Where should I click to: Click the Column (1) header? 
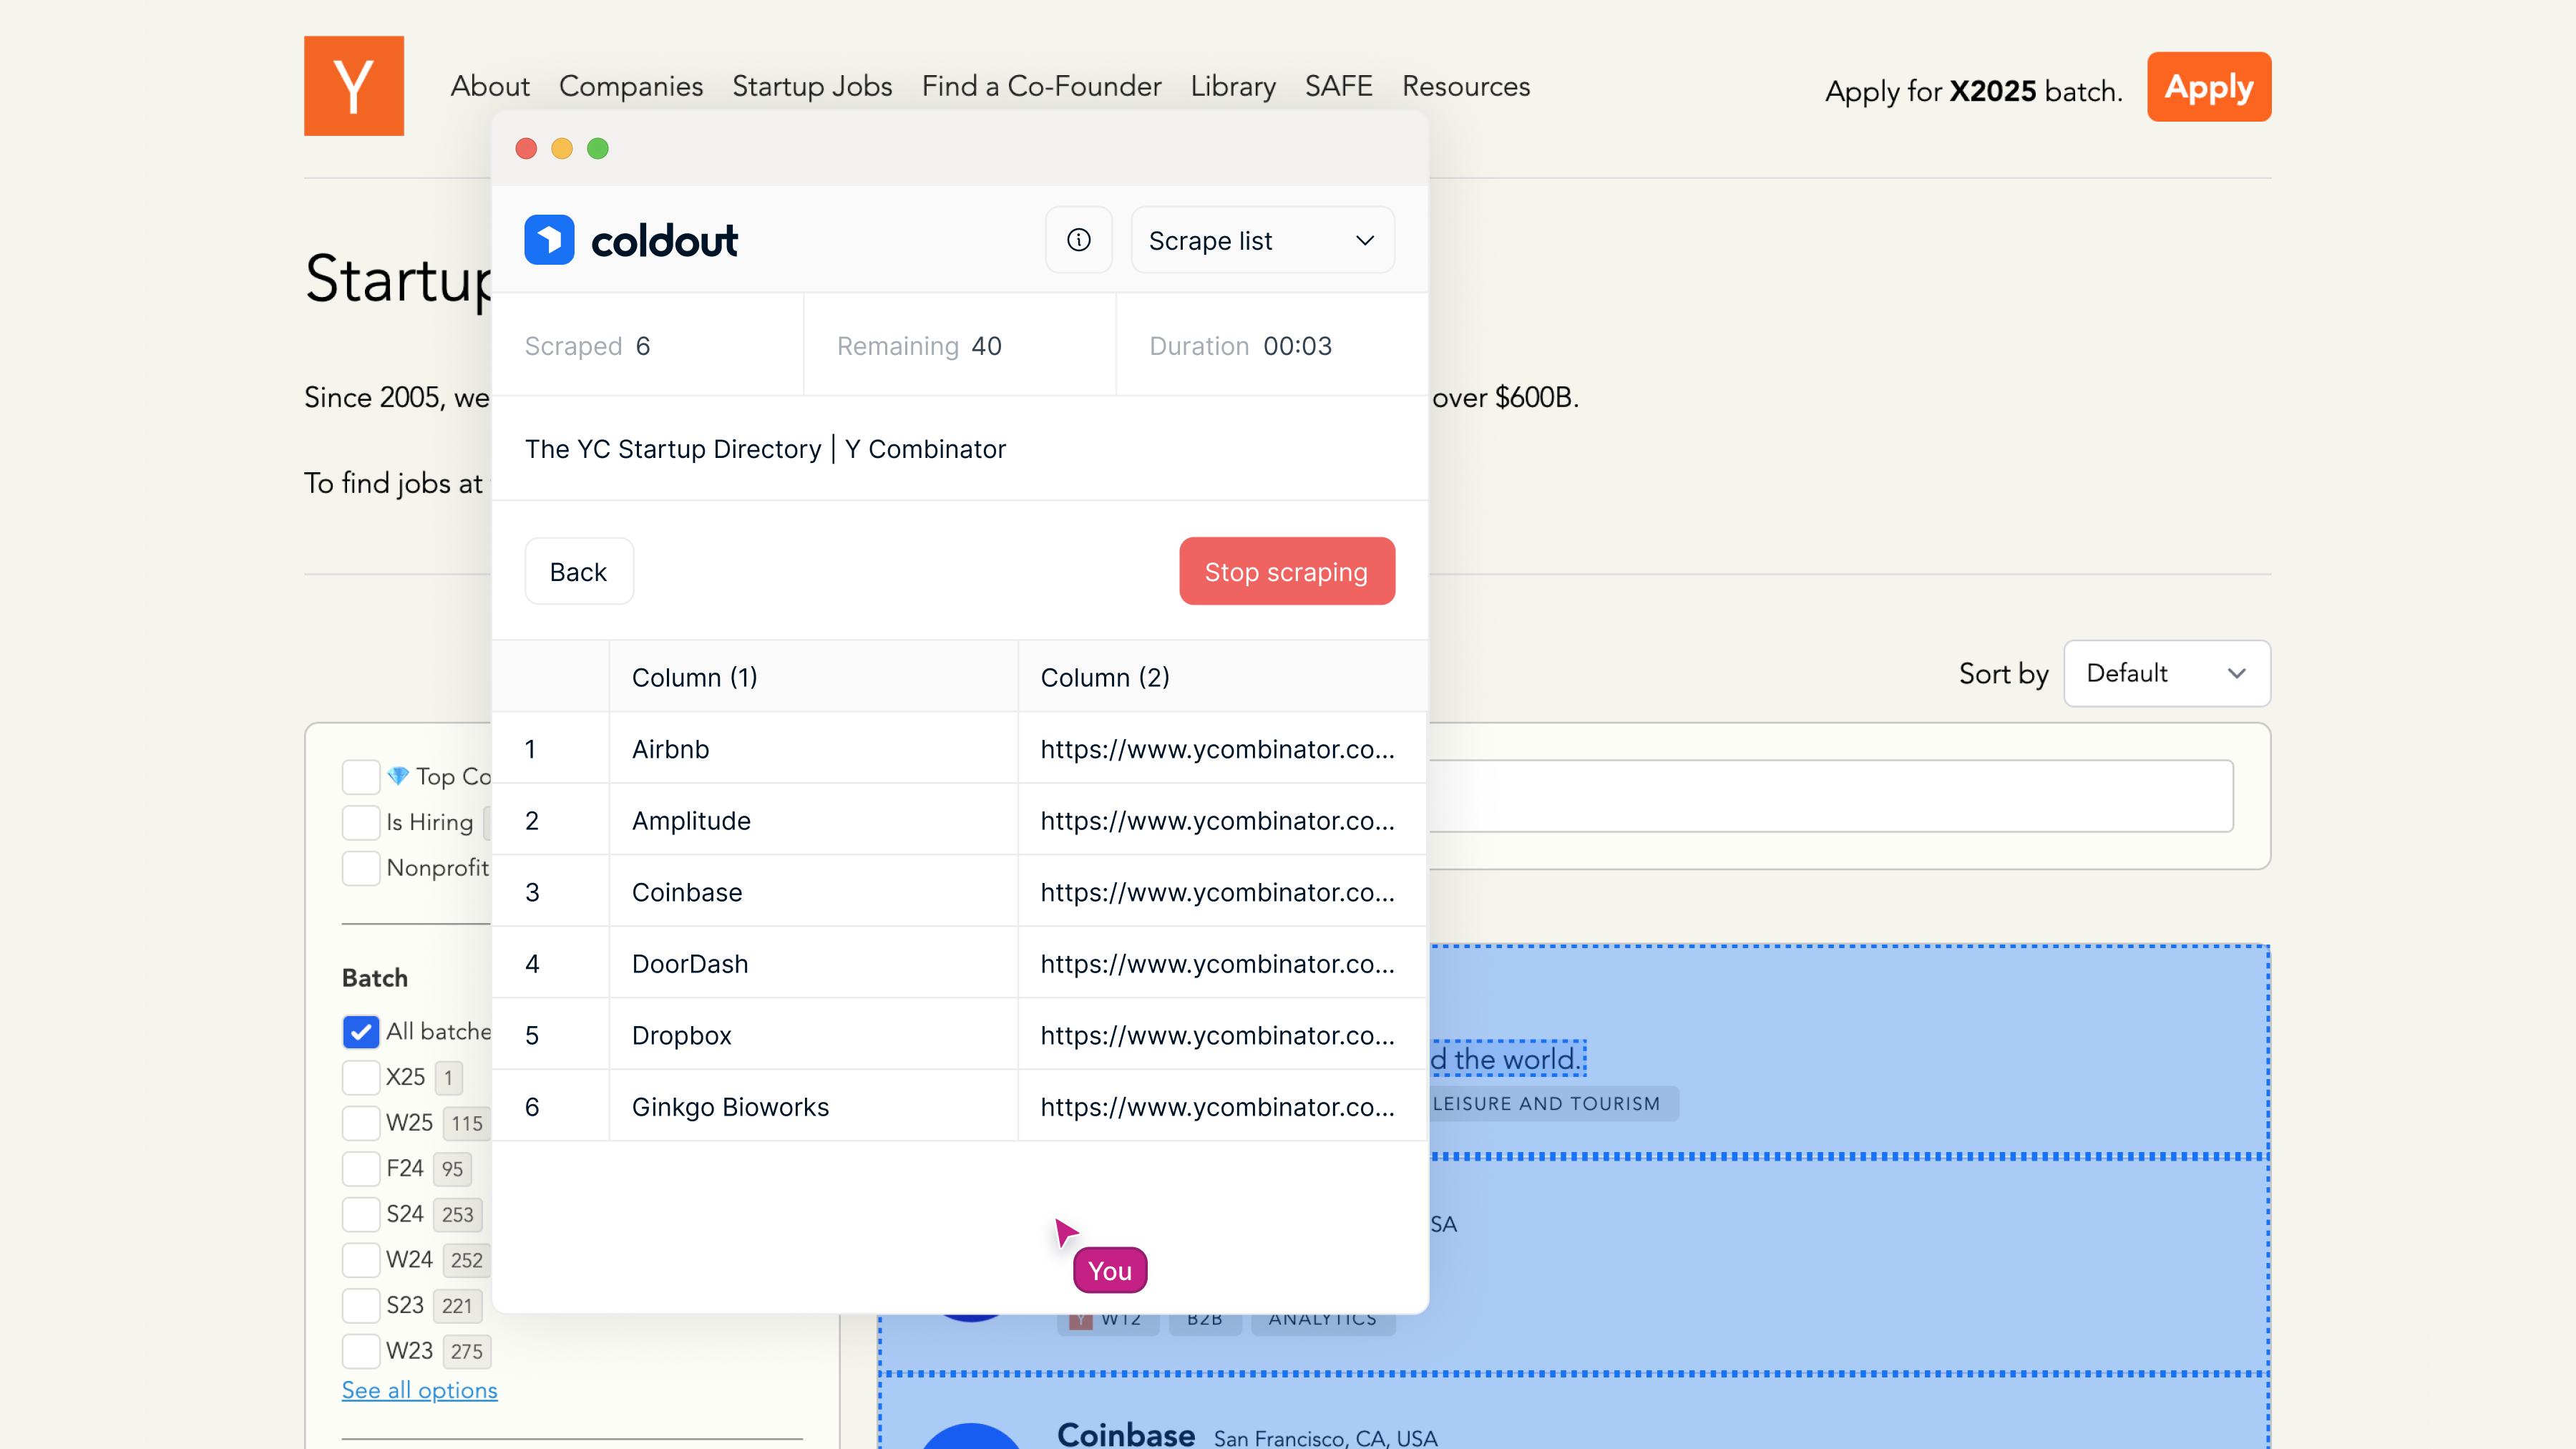point(813,677)
